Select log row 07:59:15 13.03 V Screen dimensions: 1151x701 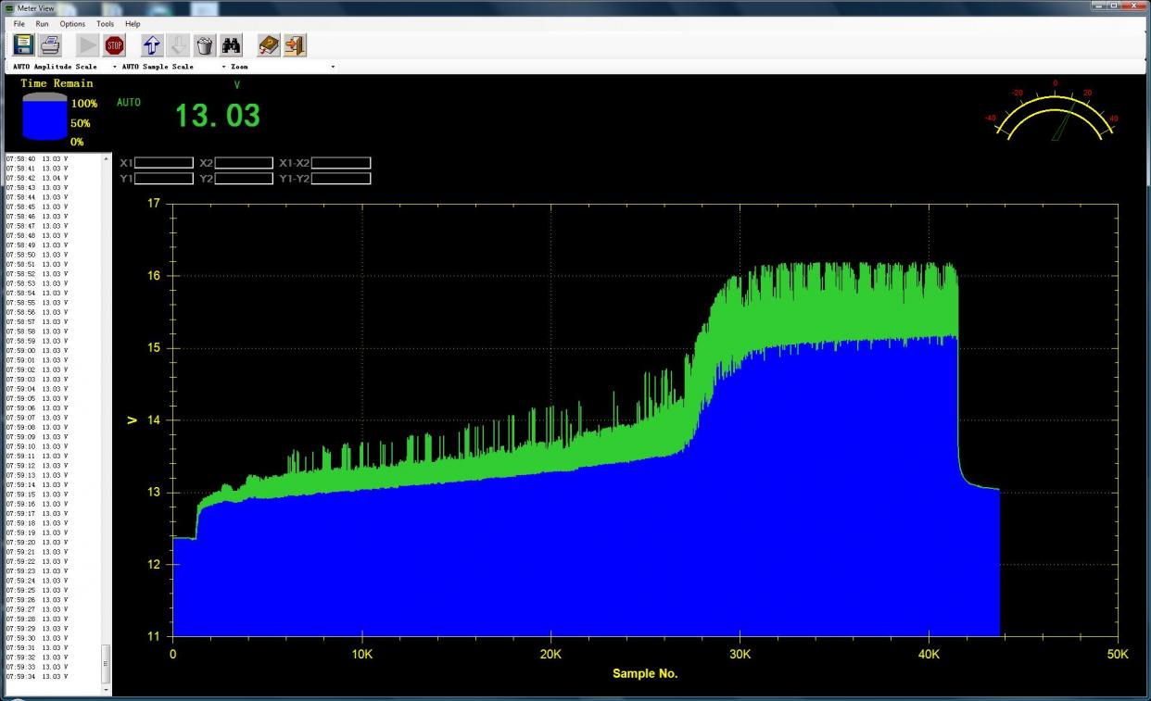point(37,494)
